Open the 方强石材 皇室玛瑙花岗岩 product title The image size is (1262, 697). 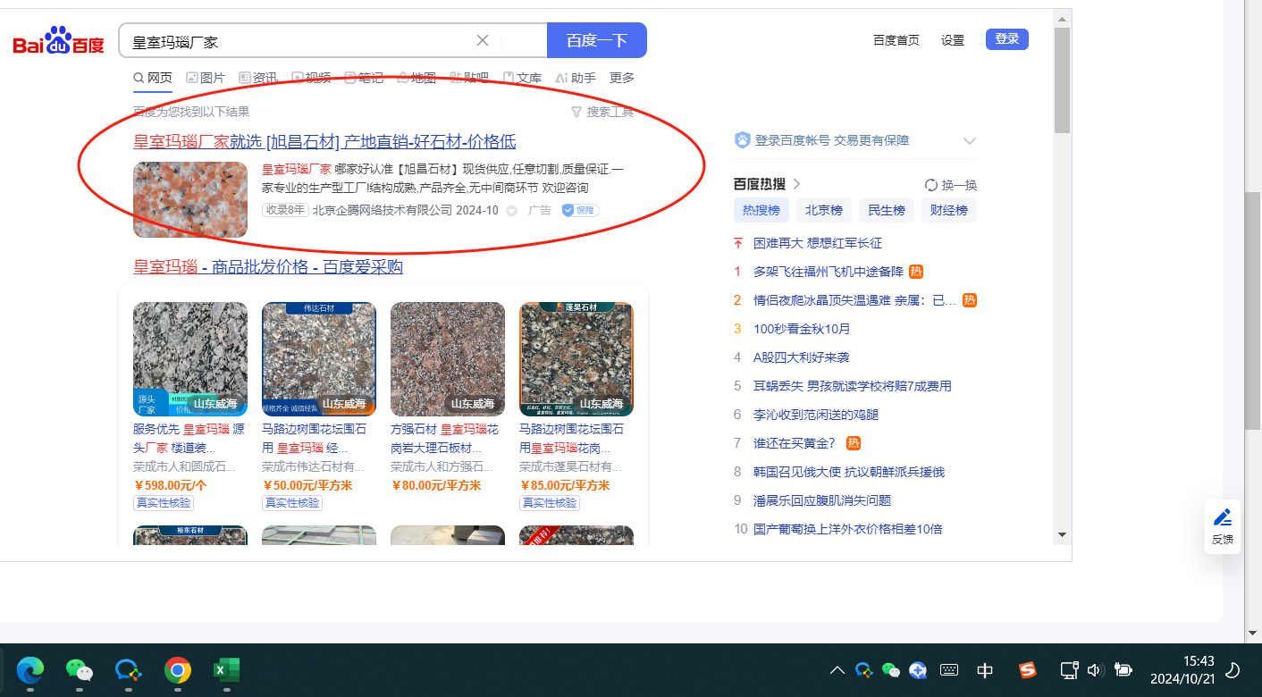pos(445,439)
